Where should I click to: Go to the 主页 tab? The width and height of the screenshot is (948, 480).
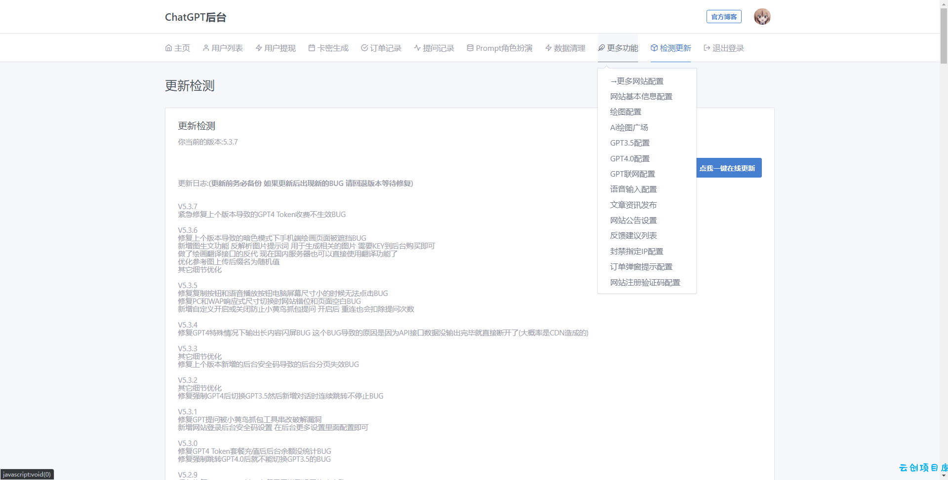177,48
